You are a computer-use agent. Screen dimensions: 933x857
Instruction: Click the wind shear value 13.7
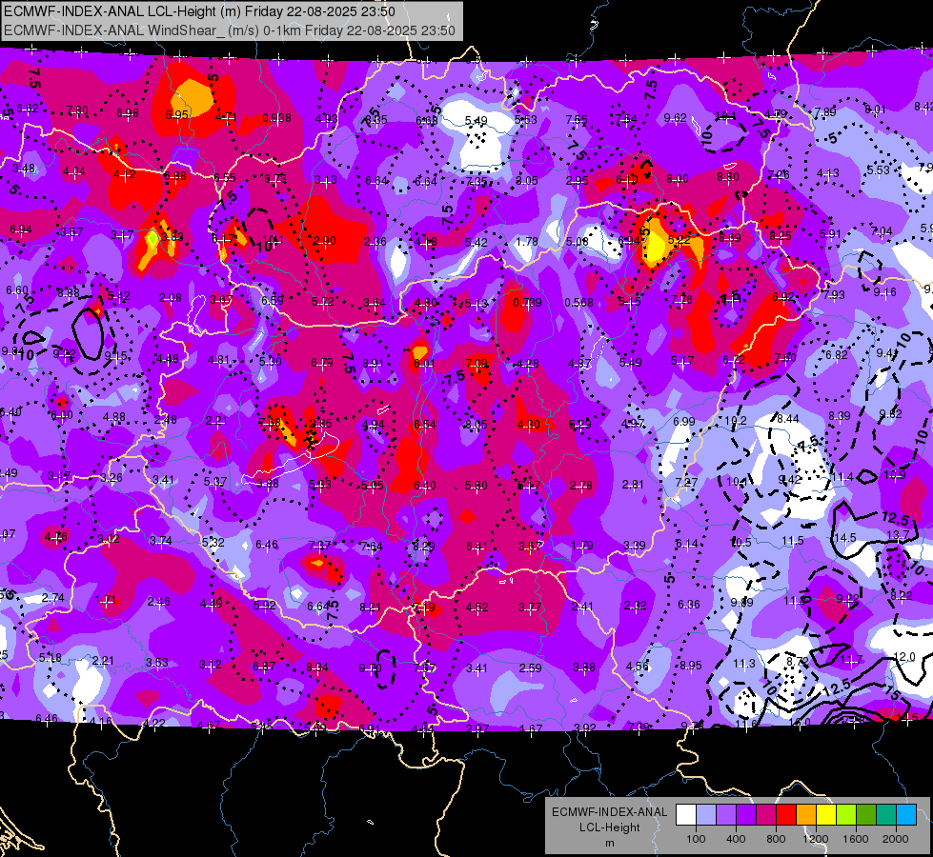(x=898, y=534)
